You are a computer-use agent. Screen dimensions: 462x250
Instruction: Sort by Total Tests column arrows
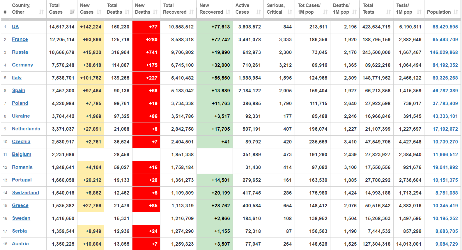tap(388, 12)
